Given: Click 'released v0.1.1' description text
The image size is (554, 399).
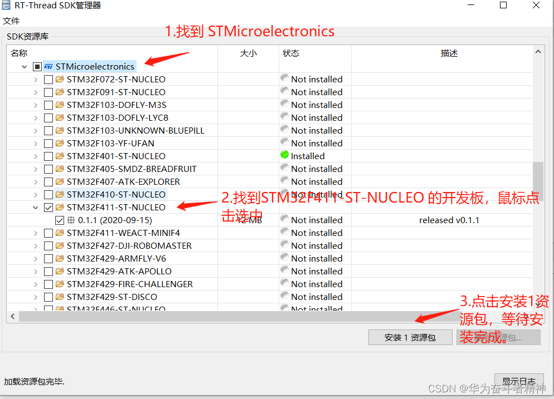Looking at the screenshot, I should click(x=449, y=220).
